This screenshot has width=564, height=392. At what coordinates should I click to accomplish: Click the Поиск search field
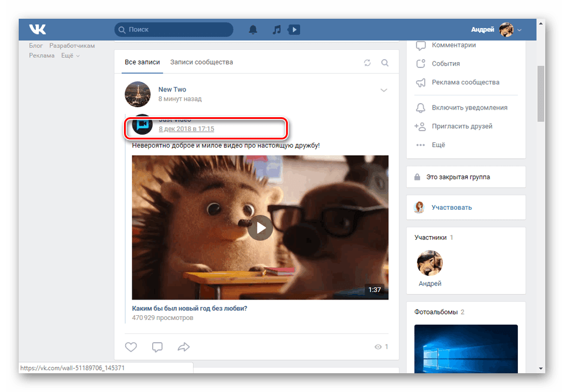click(174, 29)
